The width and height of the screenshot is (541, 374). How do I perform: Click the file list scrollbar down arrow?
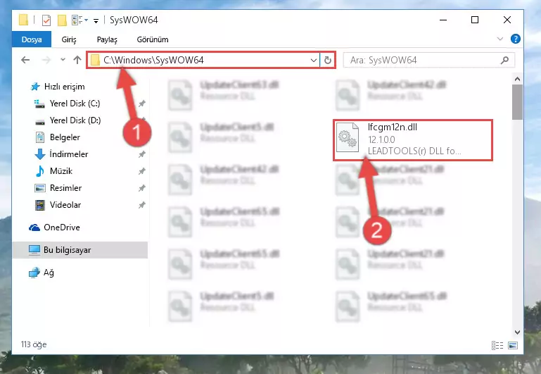point(517,332)
